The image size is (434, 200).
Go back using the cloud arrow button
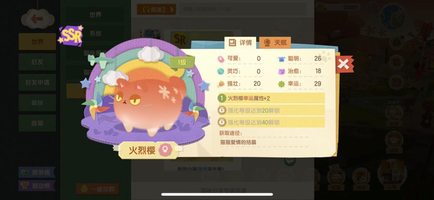(x=38, y=19)
